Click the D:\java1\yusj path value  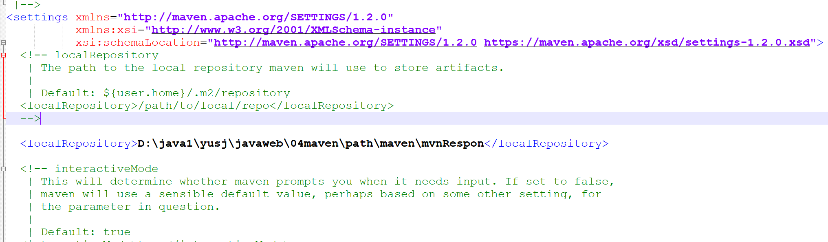(x=310, y=143)
